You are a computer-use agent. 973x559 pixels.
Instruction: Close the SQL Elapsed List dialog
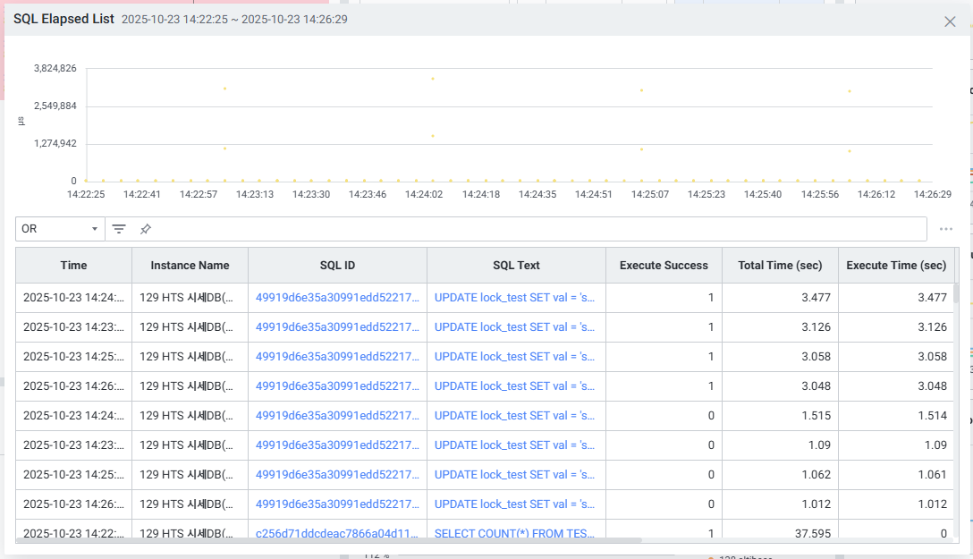click(x=950, y=21)
